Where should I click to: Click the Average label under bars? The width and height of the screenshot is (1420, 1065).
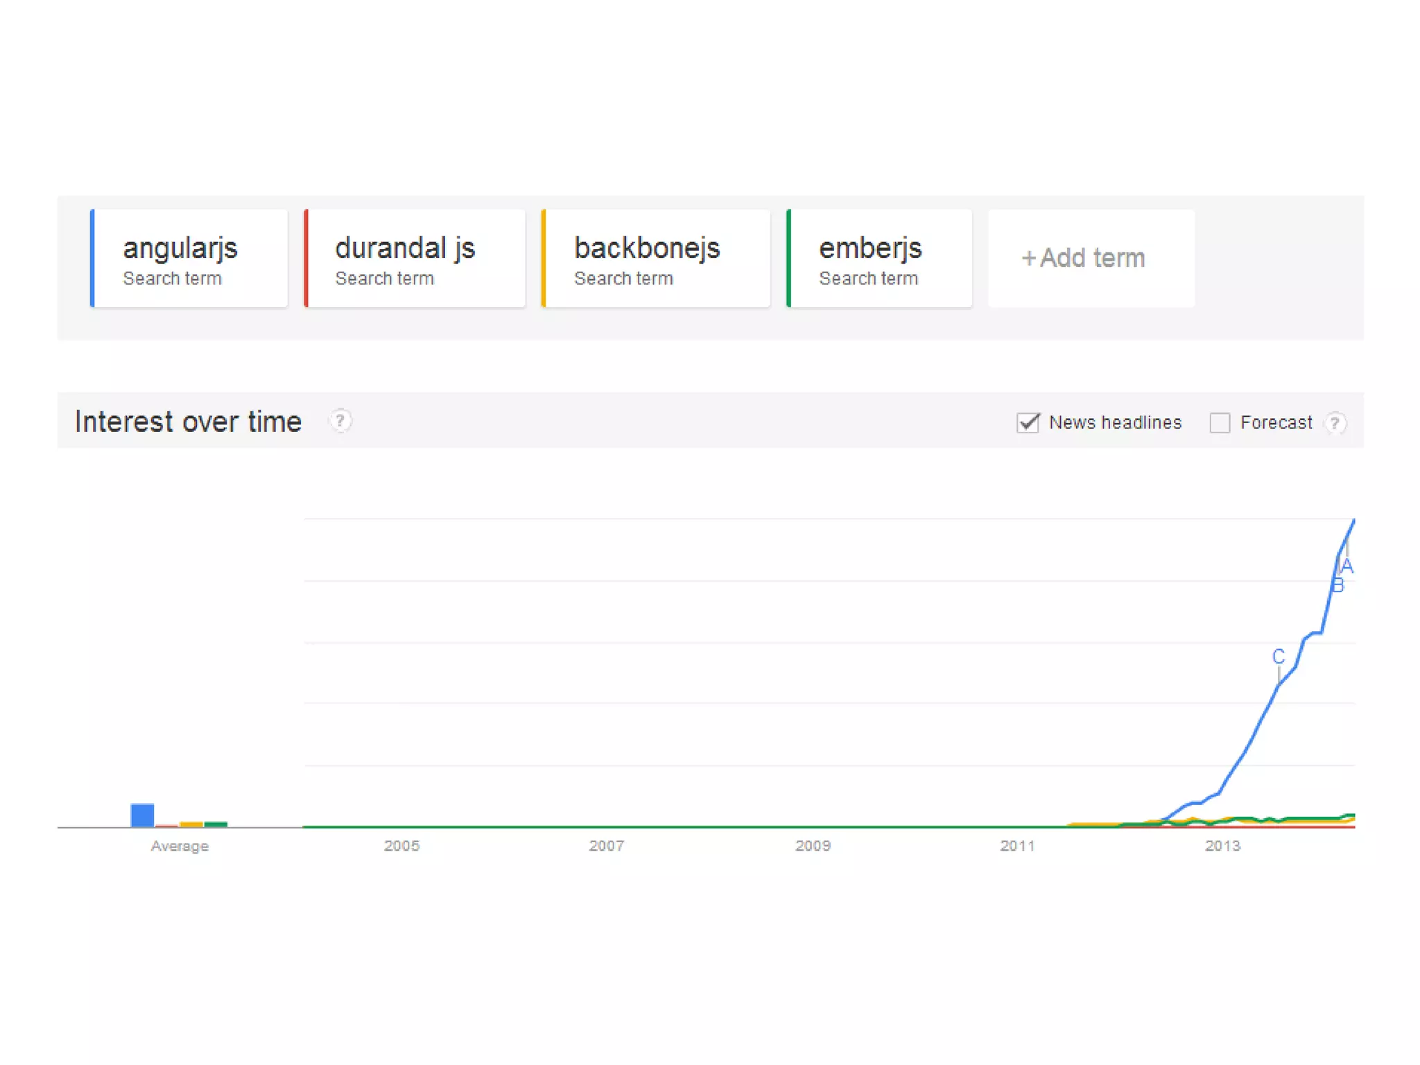[180, 846]
